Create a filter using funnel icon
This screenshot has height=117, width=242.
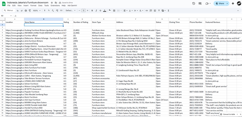(159, 11)
